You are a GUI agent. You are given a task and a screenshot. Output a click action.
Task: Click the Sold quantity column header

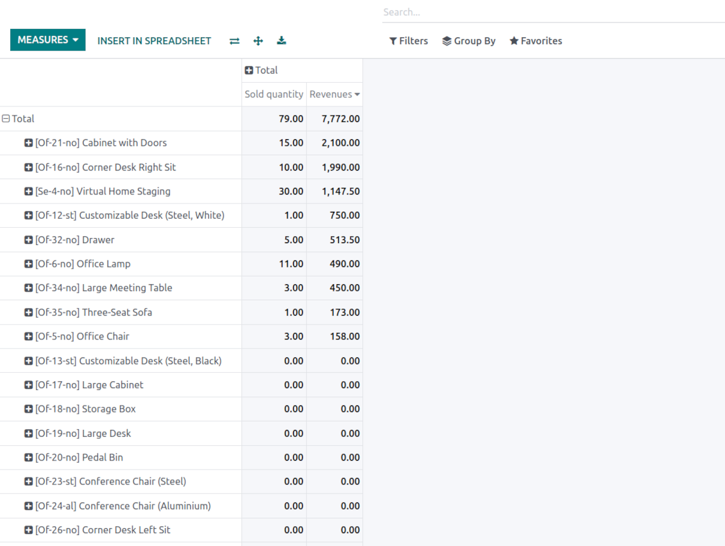pyautogui.click(x=274, y=94)
